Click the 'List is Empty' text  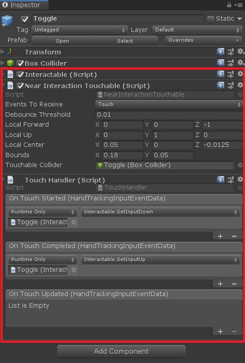(29, 305)
